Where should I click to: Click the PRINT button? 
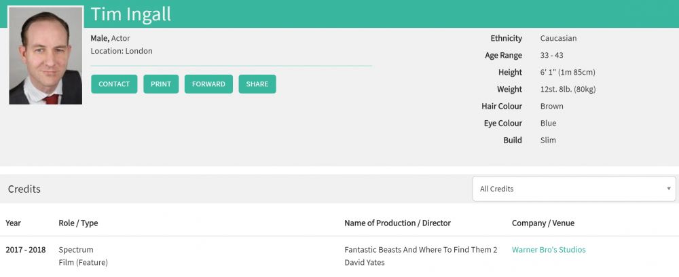(x=161, y=84)
